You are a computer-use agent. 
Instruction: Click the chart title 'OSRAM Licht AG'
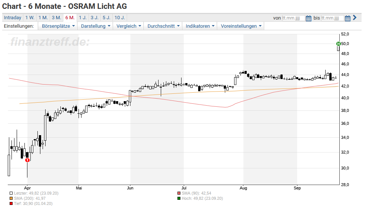click(97, 6)
